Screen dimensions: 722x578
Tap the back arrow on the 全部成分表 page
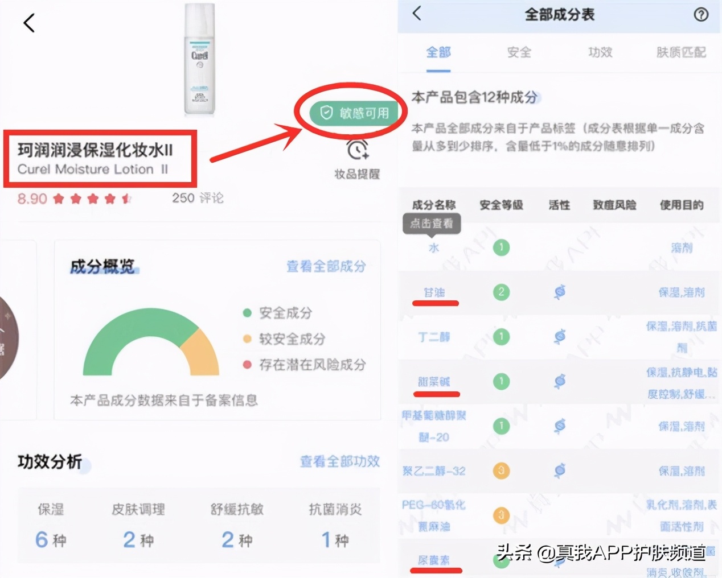(x=416, y=14)
